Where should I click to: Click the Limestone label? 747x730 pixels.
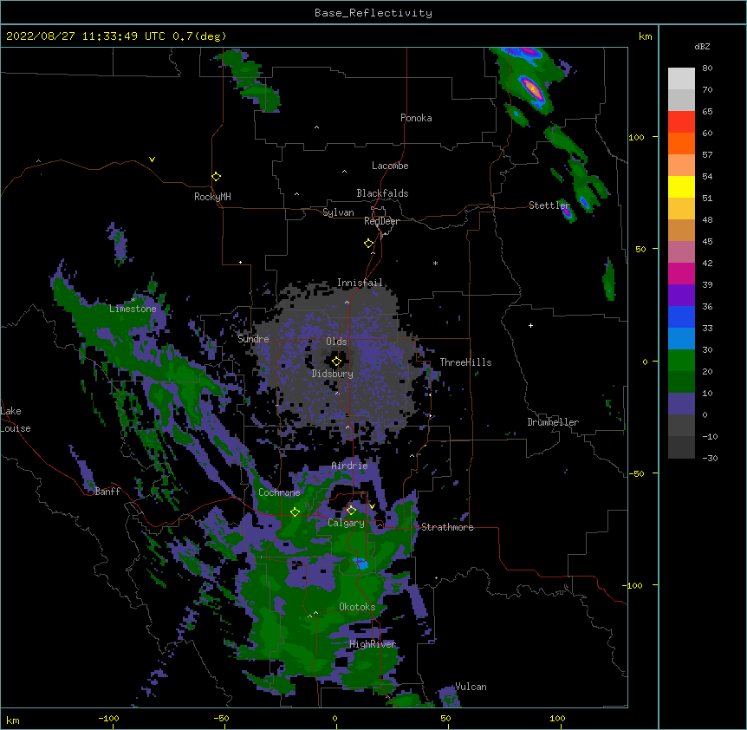[133, 309]
